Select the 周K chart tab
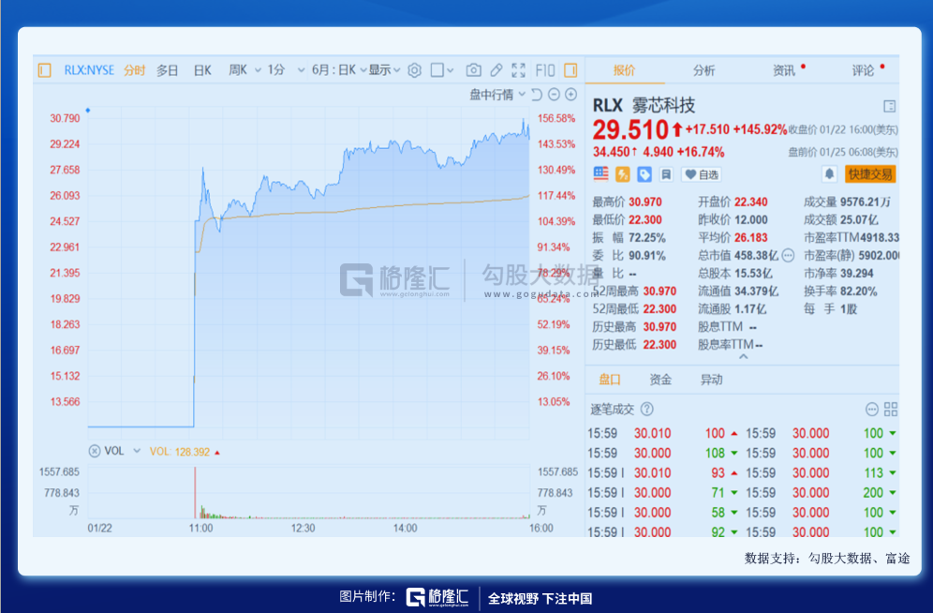Viewport: 933px width, 613px height. pos(238,70)
